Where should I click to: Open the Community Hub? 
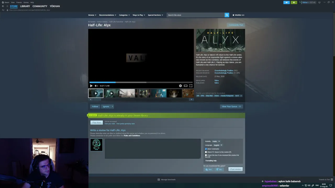point(236,25)
